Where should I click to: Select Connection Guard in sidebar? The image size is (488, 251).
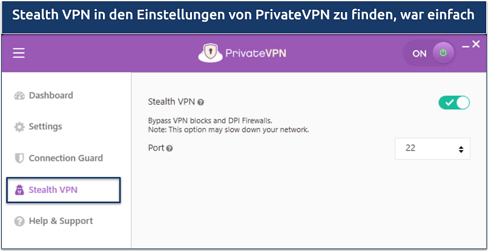[65, 158]
